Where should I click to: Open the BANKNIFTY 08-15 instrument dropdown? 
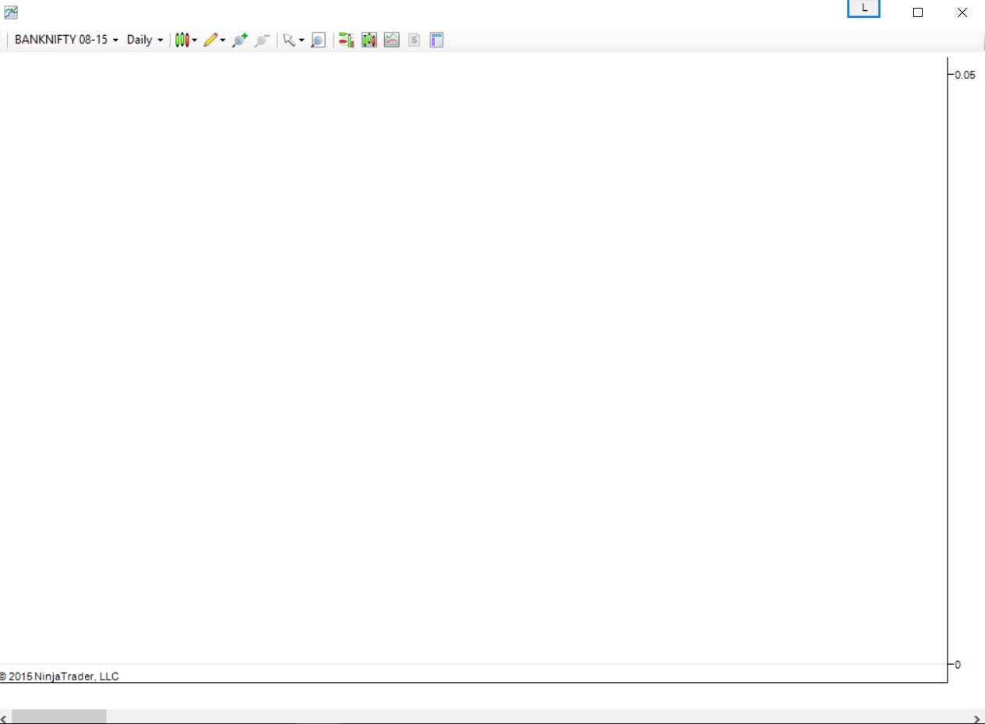point(66,40)
